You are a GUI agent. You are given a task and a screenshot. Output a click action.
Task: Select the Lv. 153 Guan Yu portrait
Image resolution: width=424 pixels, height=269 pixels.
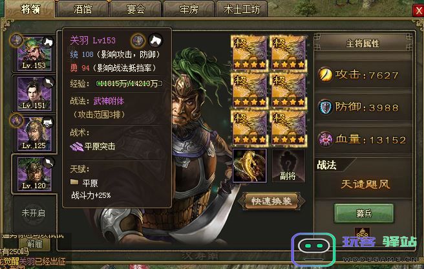click(34, 54)
